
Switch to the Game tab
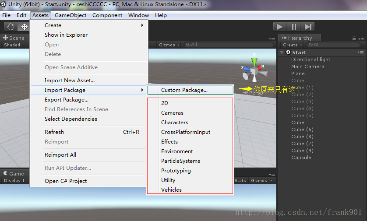pos(14,174)
